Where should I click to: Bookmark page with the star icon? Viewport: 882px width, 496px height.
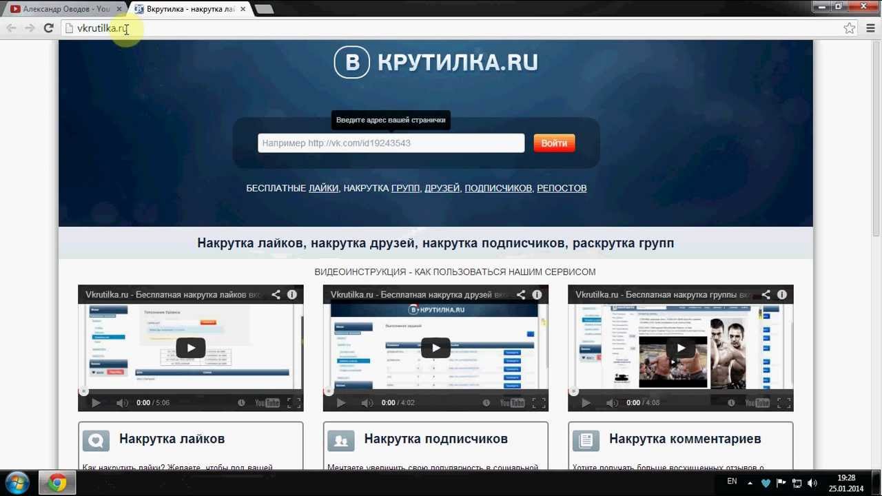coord(850,28)
